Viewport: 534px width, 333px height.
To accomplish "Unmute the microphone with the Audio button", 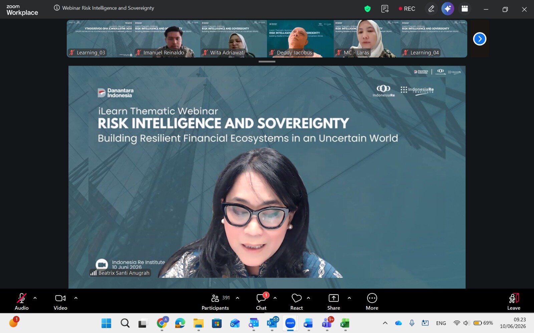I will point(22,301).
